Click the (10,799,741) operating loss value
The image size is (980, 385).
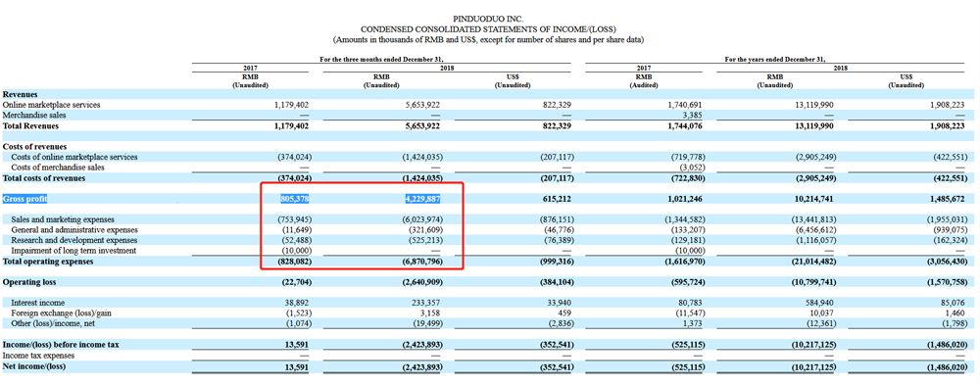[x=811, y=283]
